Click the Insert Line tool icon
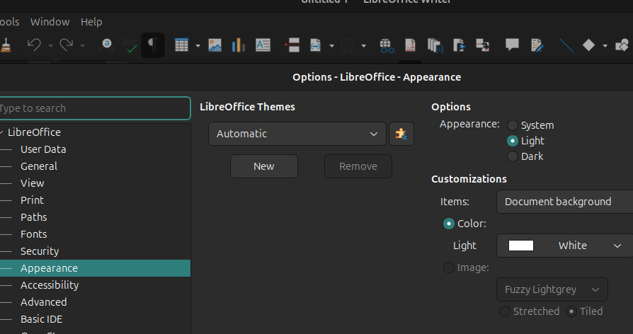Image resolution: width=633 pixels, height=334 pixels. (x=566, y=45)
